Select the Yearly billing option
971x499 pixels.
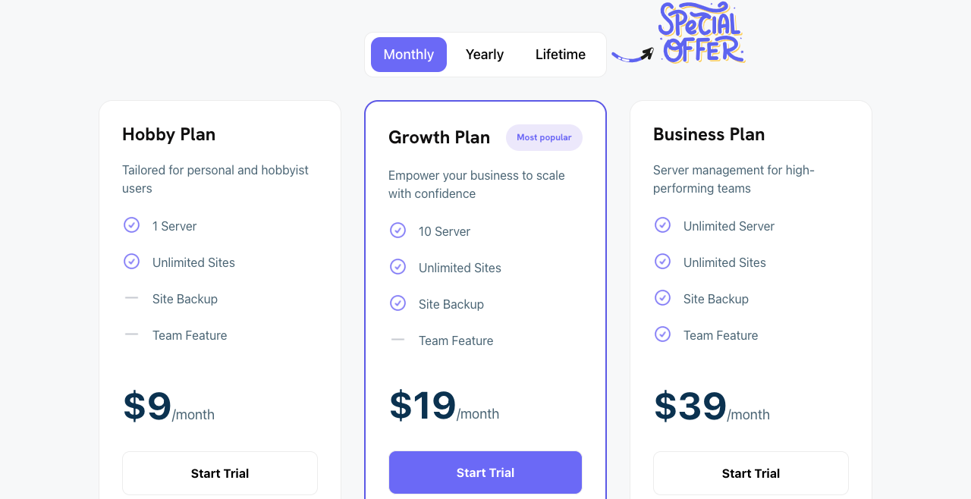[485, 55]
